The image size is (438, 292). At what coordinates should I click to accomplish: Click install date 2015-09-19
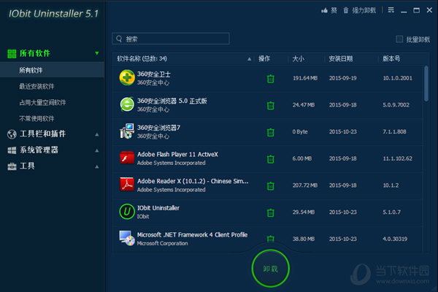click(343, 78)
